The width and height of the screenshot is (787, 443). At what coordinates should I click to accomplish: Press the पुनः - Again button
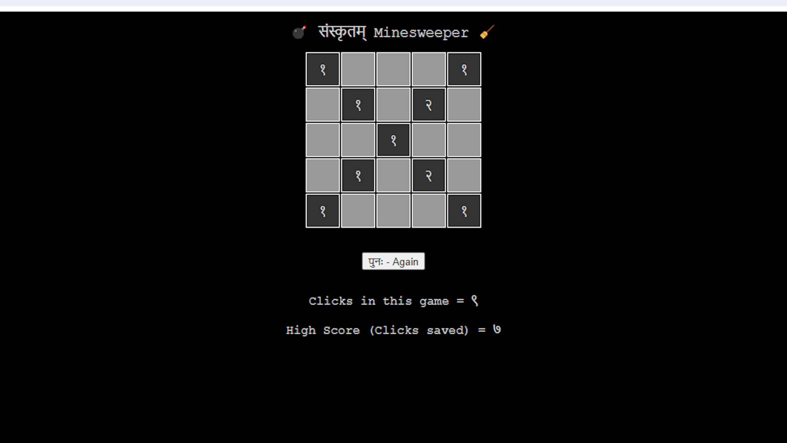[x=393, y=261]
